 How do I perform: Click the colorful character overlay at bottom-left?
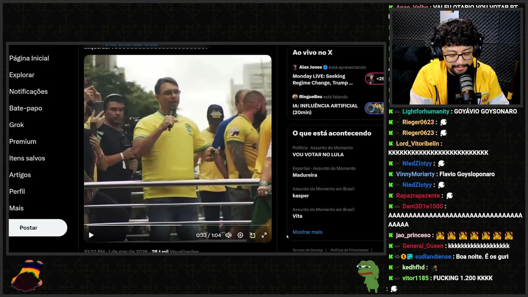(x=27, y=276)
